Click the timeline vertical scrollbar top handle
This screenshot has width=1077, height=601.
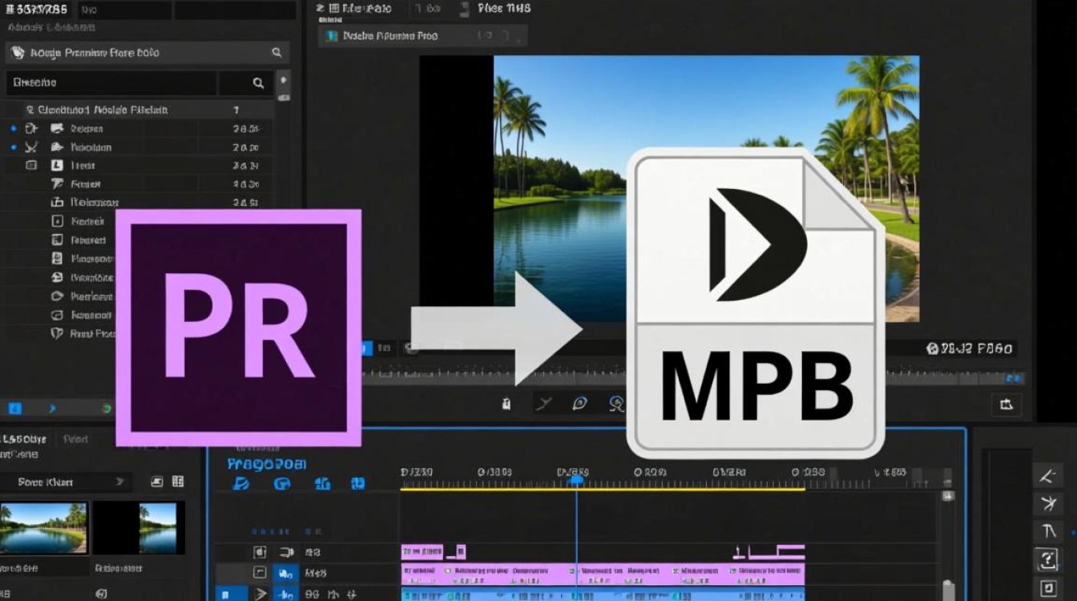click(x=948, y=496)
